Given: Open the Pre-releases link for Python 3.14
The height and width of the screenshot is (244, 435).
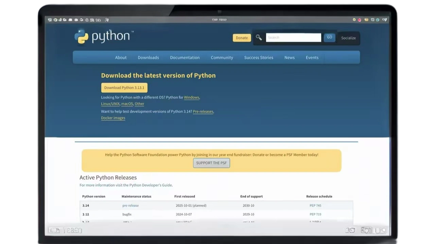Looking at the screenshot, I should point(203,111).
